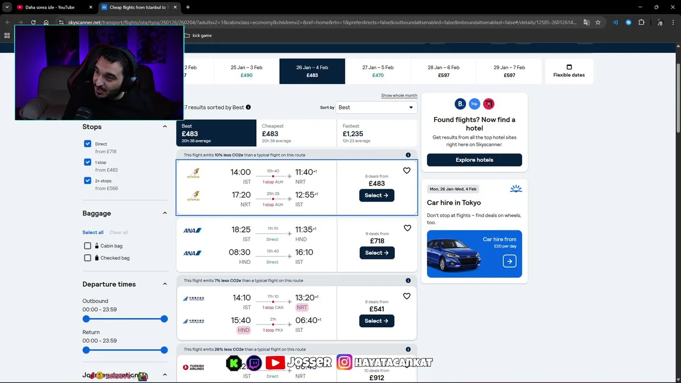Open the kick game bookmark folder

click(x=198, y=36)
